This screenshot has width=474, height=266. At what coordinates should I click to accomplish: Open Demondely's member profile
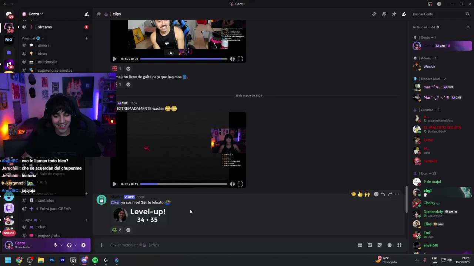tap(441, 214)
